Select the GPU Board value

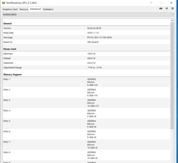93,42
